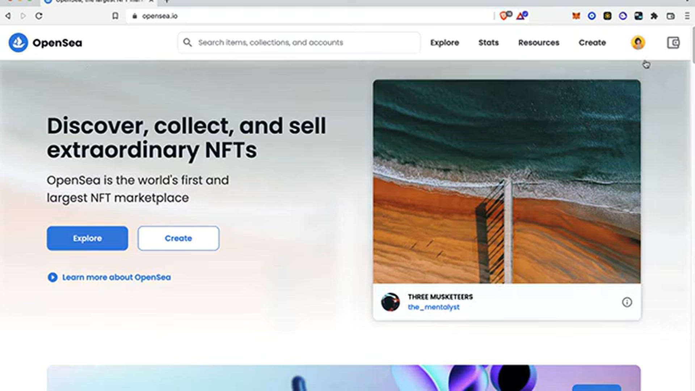Expand the Resources nav menu
Screen dimensions: 695x391
539,43
